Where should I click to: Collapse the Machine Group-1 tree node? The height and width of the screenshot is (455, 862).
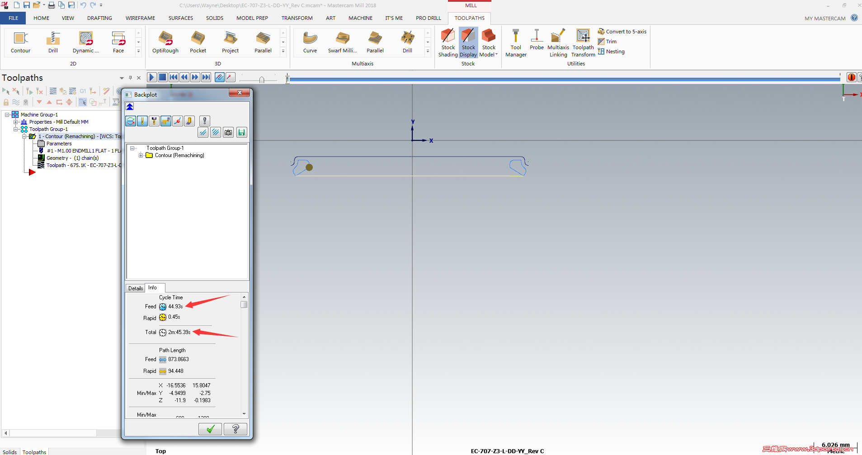pos(7,115)
